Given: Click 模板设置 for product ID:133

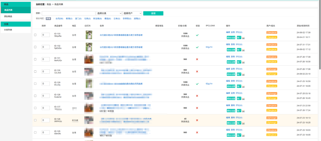Looking at the screenshot, I should pyautogui.click(x=231, y=38).
